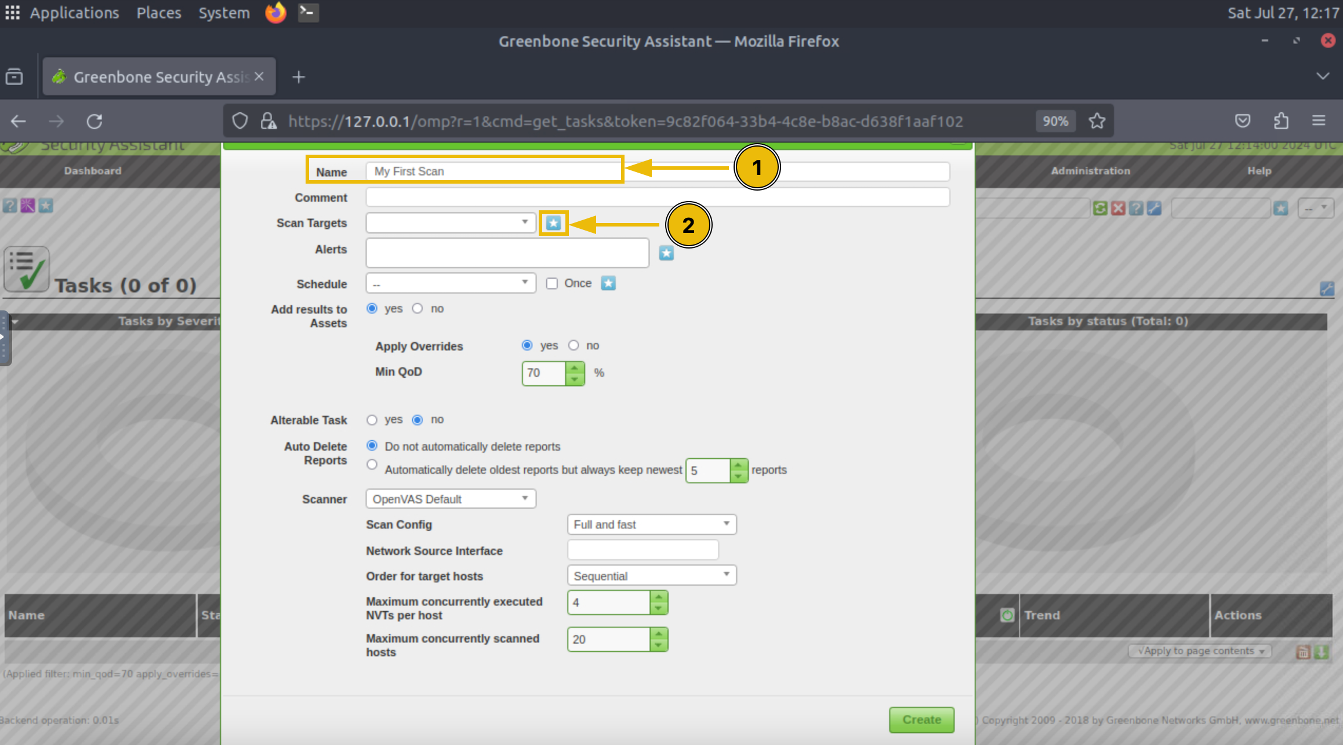Viewport: 1343px width, 745px height.
Task: Create a new filter with the star icon
Action: (x=1281, y=207)
